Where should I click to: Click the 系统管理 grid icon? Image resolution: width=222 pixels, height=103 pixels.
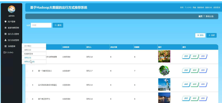pos(5,46)
